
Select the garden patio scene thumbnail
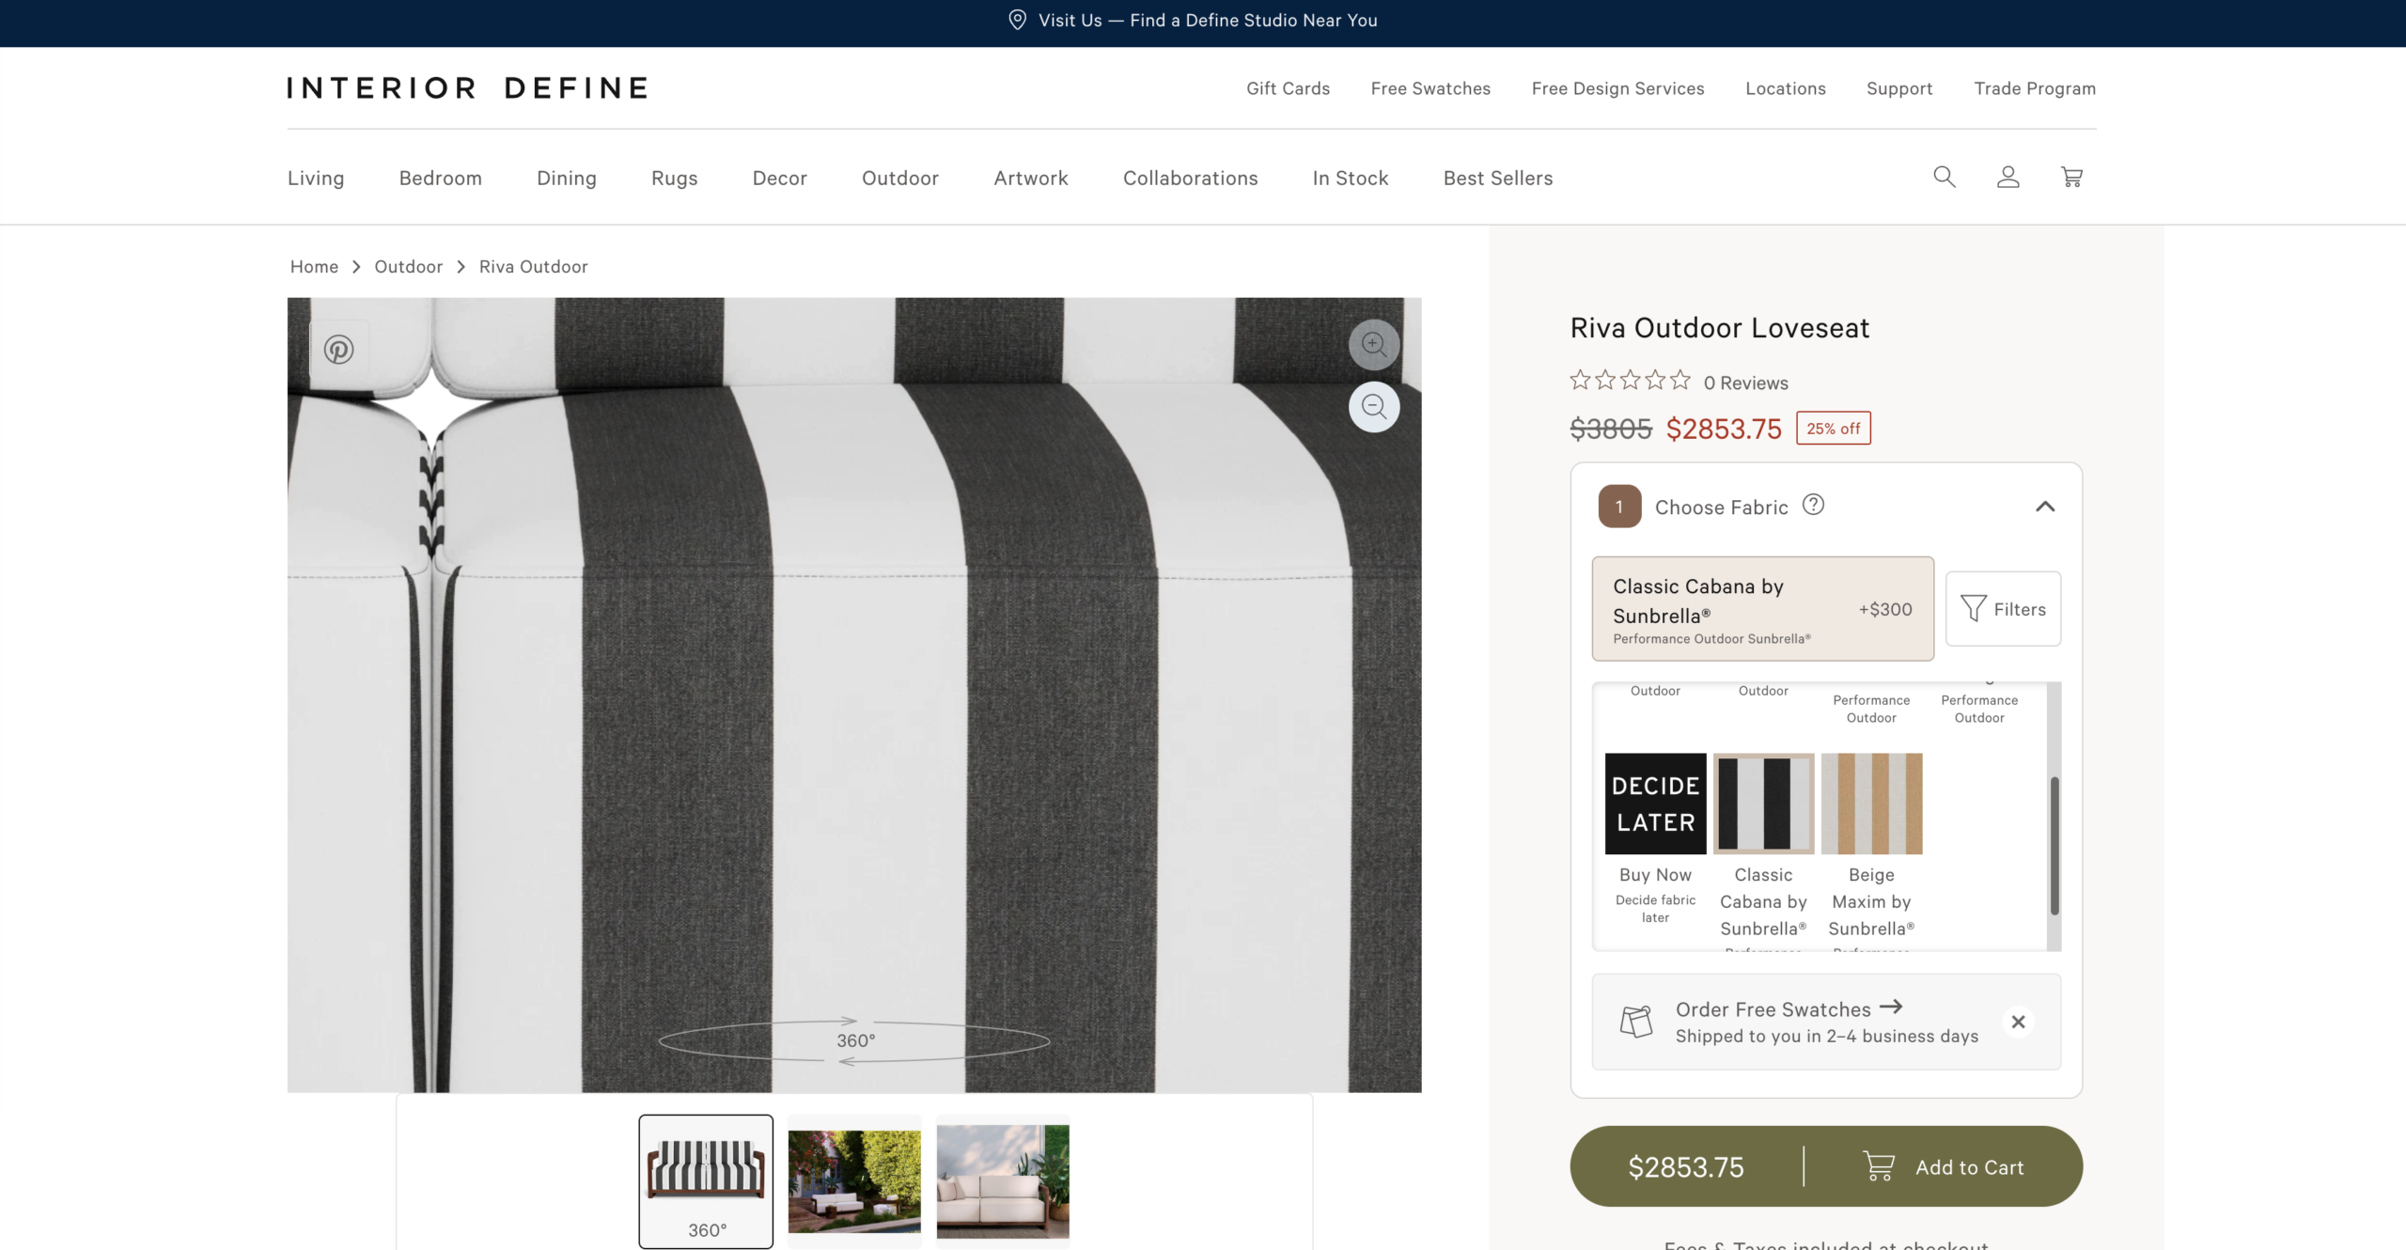coord(853,1180)
